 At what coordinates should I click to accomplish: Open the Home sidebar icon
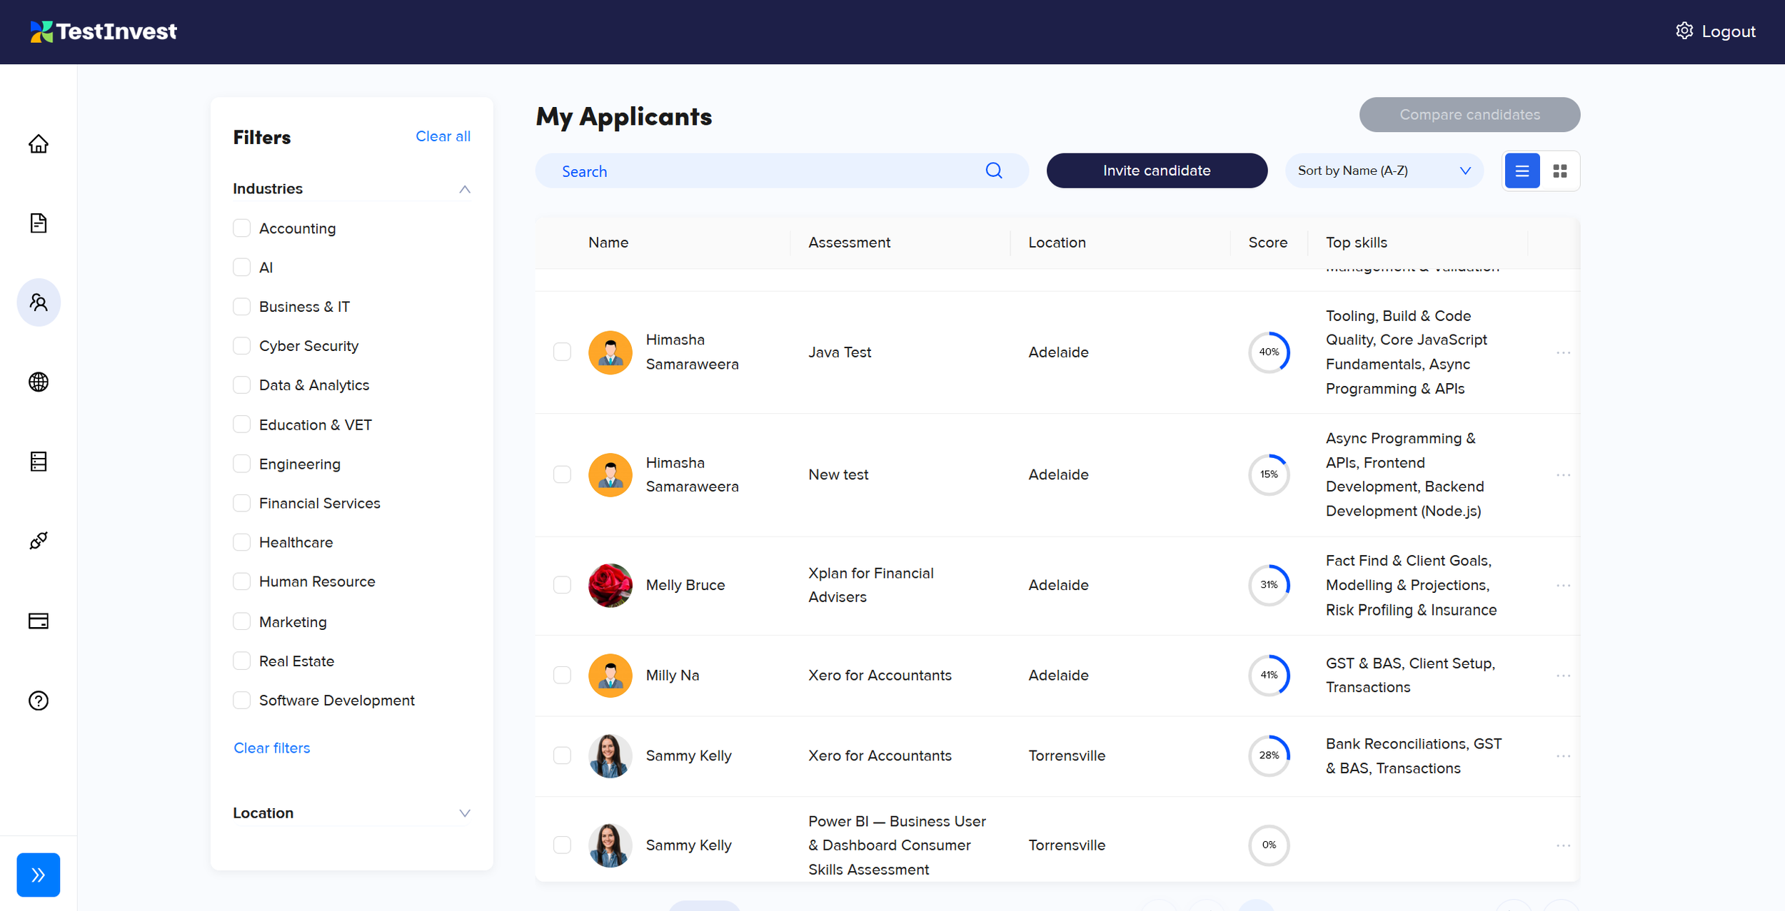point(39,144)
